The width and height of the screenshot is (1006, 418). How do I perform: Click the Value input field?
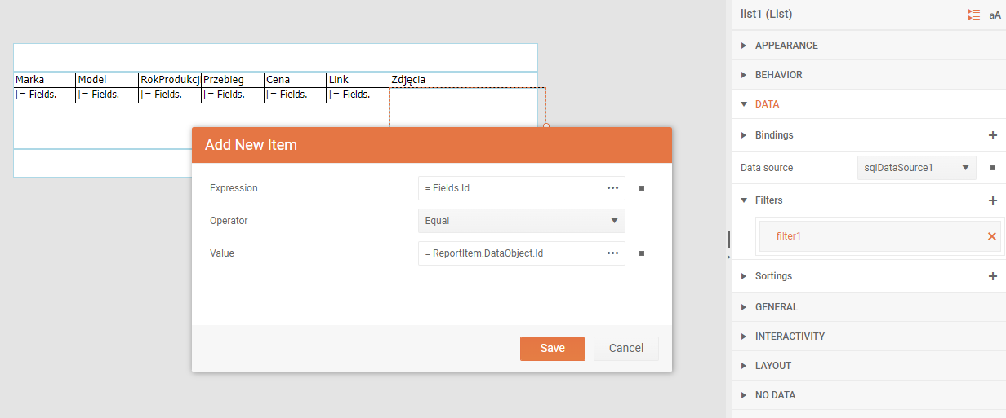(x=510, y=253)
